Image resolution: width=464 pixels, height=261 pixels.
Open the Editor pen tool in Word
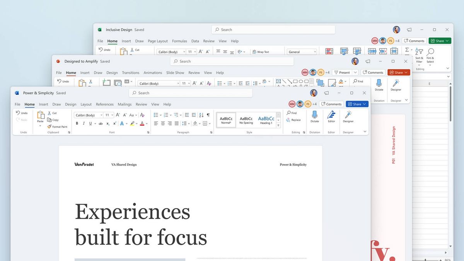[331, 114]
